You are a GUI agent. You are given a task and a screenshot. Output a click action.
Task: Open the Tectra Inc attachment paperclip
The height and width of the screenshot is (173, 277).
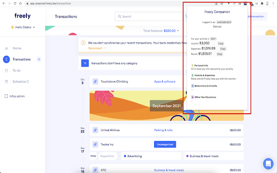(95, 144)
